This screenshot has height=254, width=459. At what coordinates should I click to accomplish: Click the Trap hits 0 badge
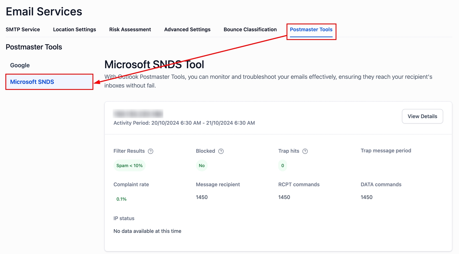(x=283, y=166)
